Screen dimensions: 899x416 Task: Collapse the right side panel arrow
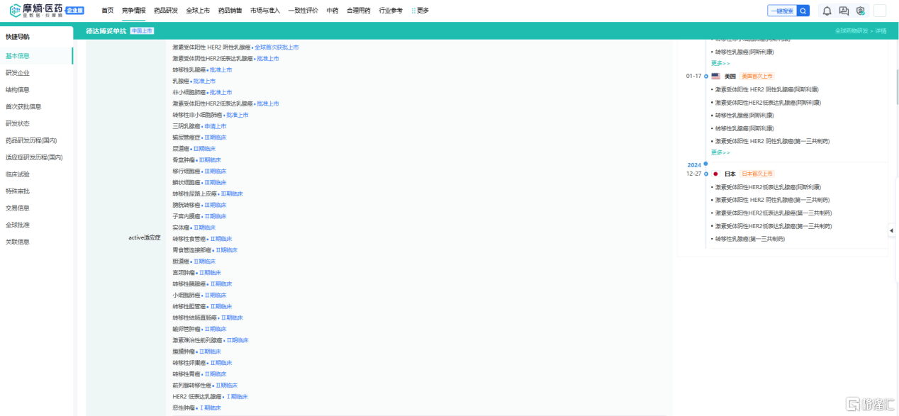click(x=891, y=230)
